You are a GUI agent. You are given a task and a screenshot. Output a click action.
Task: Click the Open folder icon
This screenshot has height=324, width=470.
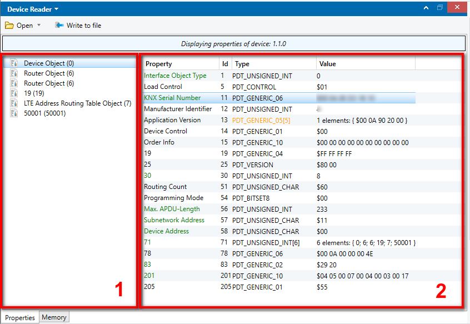point(9,26)
